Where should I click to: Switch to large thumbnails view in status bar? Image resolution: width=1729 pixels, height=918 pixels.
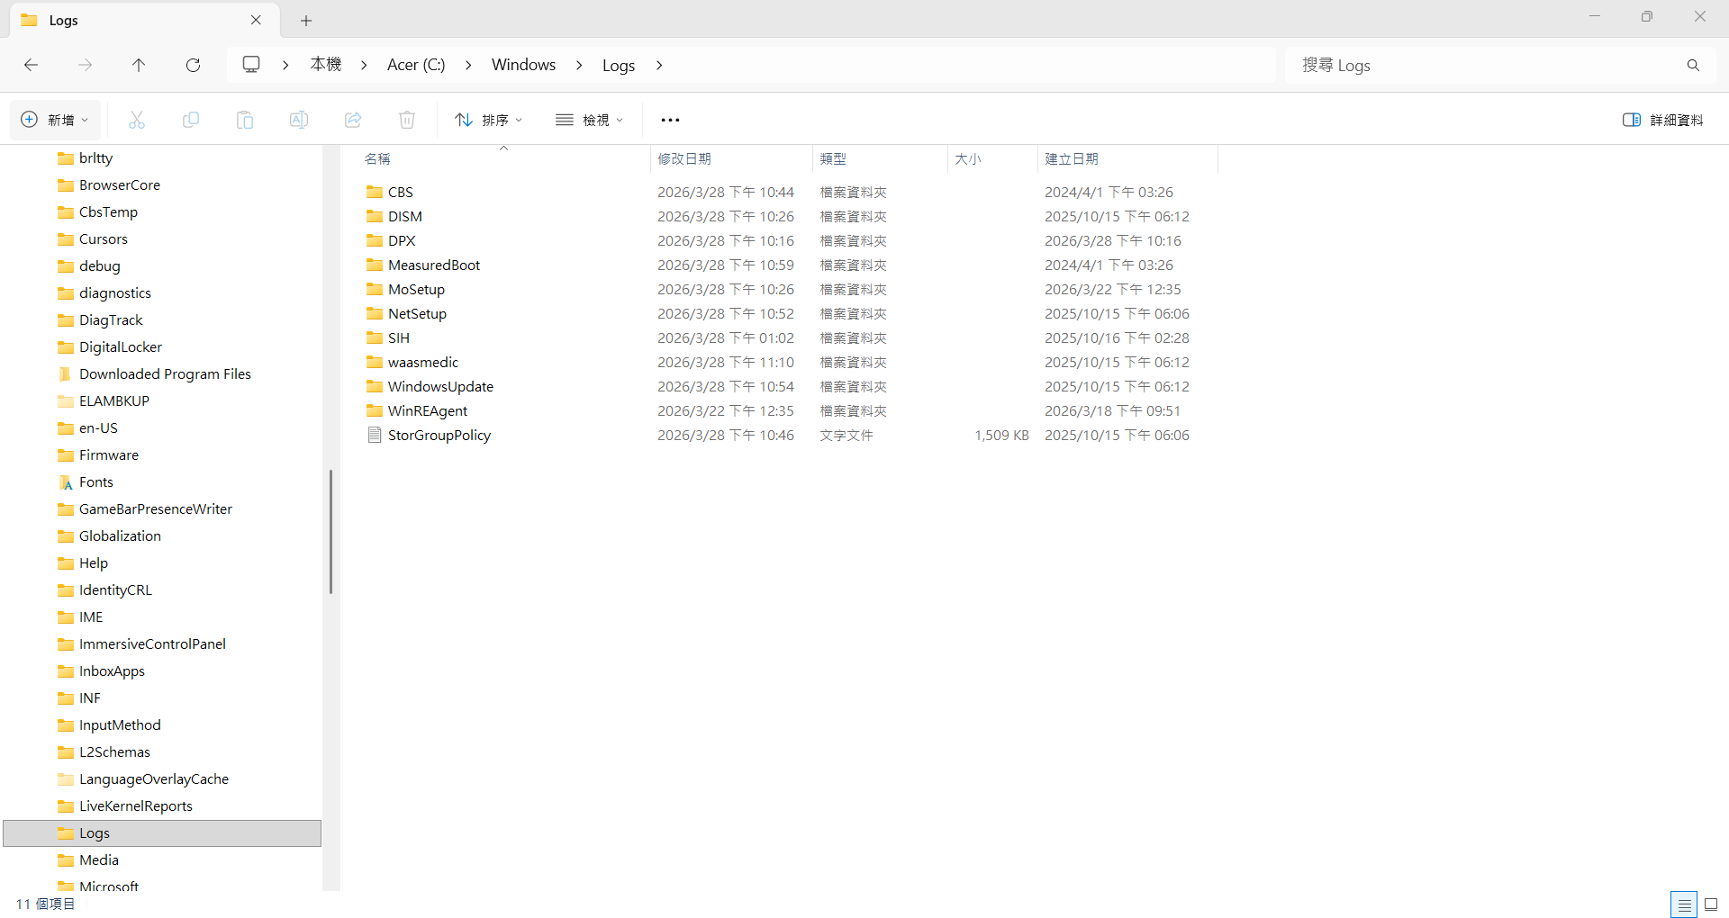pos(1711,904)
